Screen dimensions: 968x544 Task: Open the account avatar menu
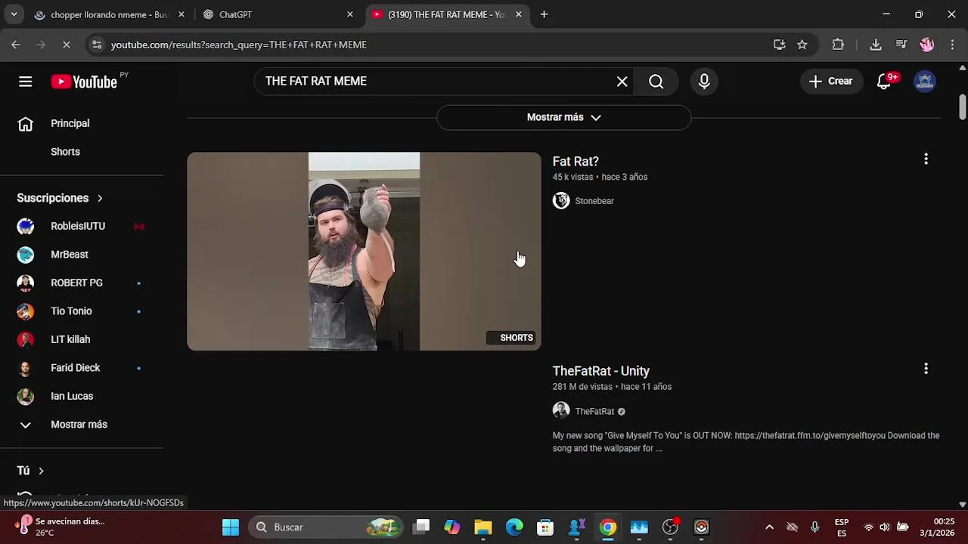pyautogui.click(x=924, y=82)
